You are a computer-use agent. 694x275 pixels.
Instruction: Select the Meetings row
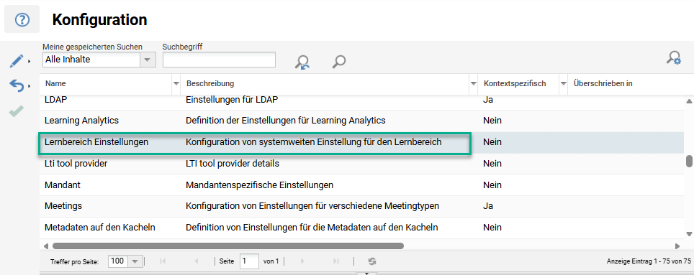click(361, 206)
